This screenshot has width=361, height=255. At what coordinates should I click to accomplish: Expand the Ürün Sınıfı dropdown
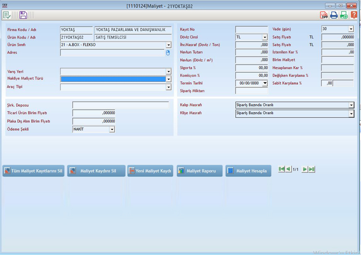click(168, 45)
